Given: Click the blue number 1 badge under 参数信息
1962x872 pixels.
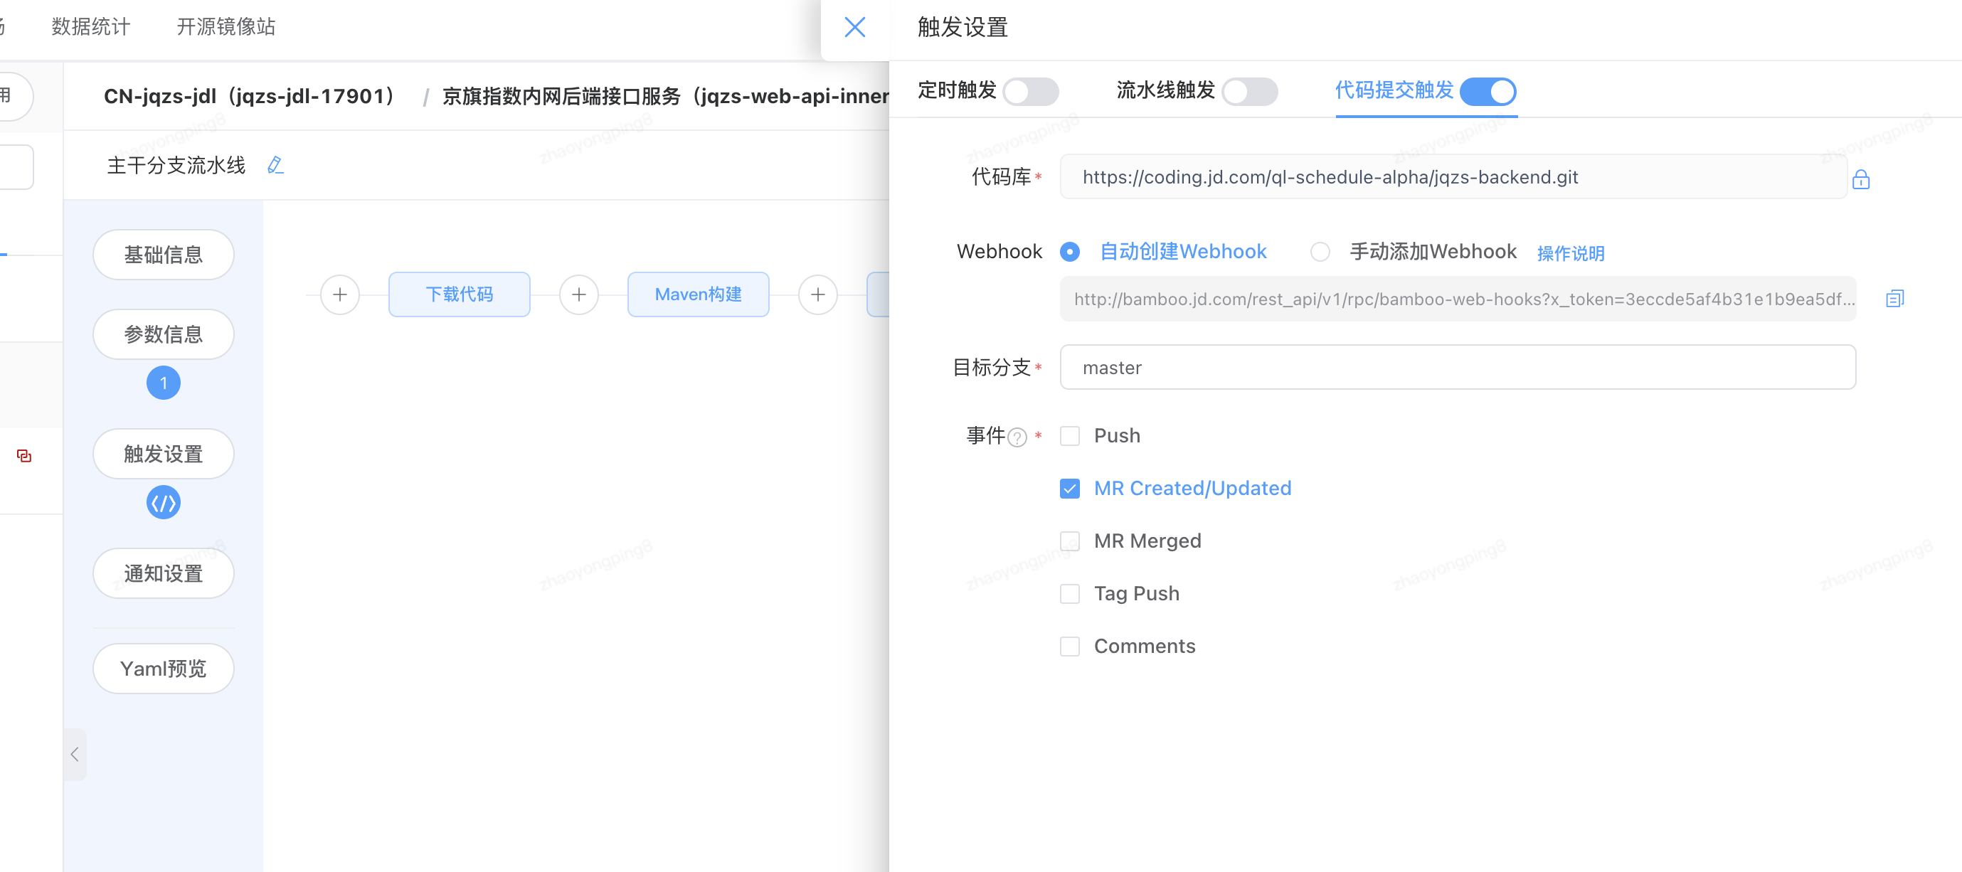Looking at the screenshot, I should tap(163, 383).
